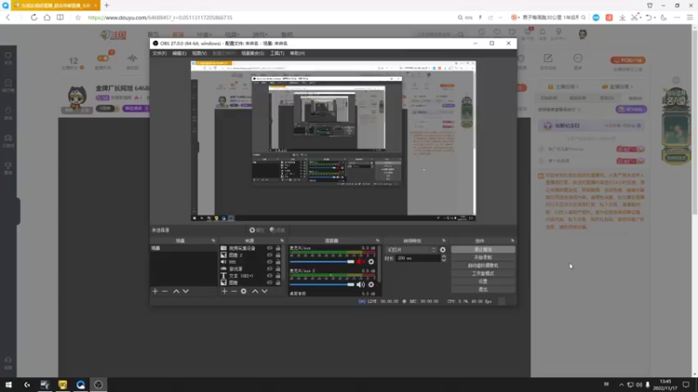Click 停止推流 stop streaming button
This screenshot has height=392, width=698.
483,250
